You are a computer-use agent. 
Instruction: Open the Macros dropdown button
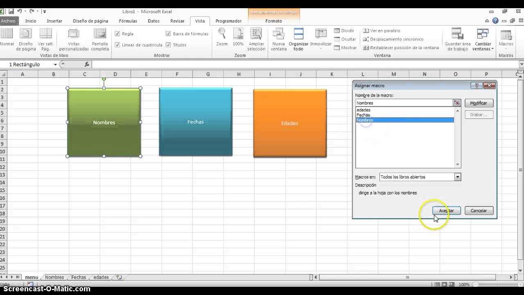tap(506, 39)
